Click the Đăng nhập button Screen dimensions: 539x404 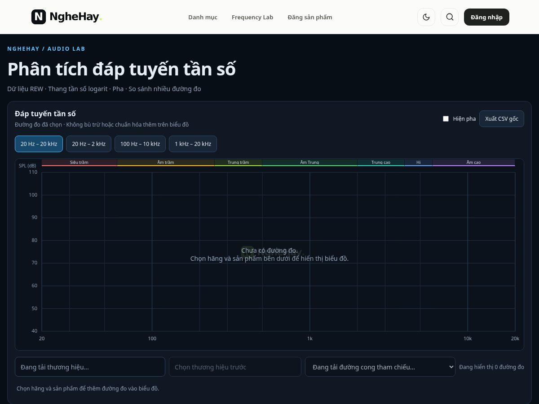tap(486, 17)
